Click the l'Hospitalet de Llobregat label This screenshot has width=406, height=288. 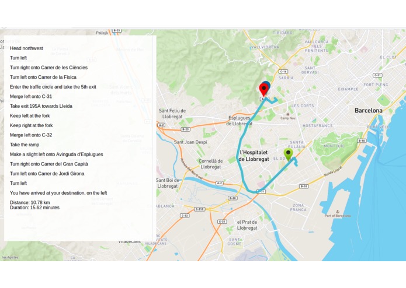(x=254, y=156)
